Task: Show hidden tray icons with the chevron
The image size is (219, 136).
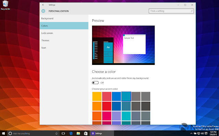Action: tap(191, 133)
